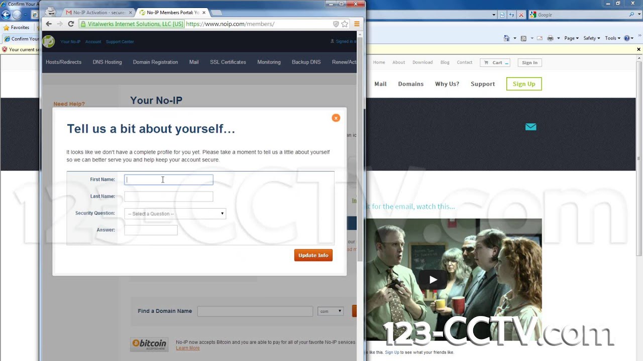Click the Sign In button
This screenshot has width=643, height=361.
529,63
